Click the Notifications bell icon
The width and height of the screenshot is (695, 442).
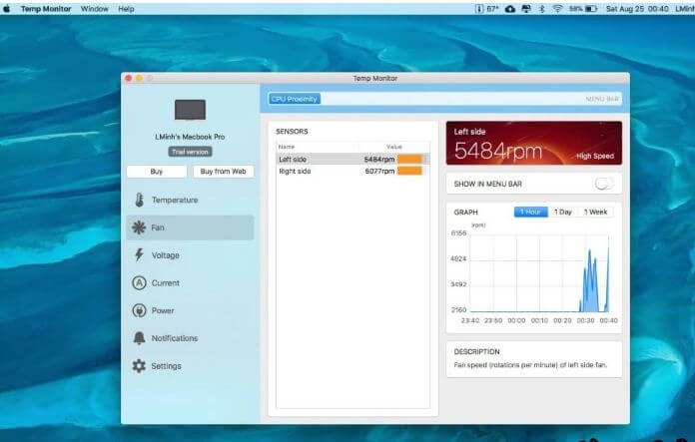139,338
